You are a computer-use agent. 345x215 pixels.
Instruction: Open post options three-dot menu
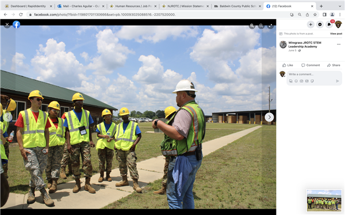click(x=339, y=44)
